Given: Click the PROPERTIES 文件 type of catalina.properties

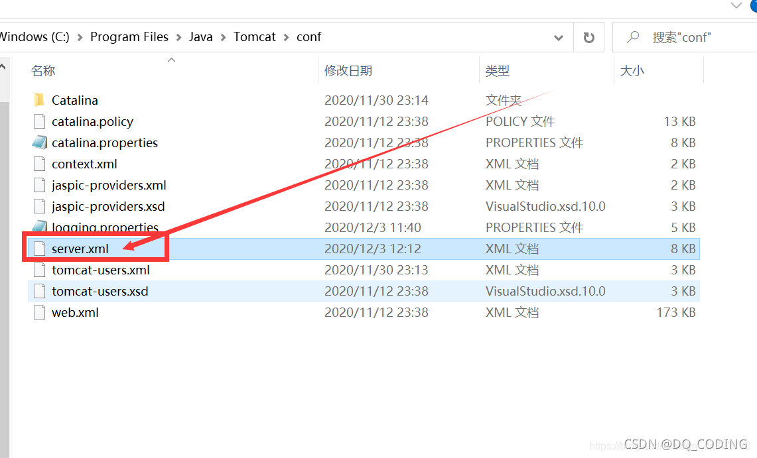Looking at the screenshot, I should 535,143.
